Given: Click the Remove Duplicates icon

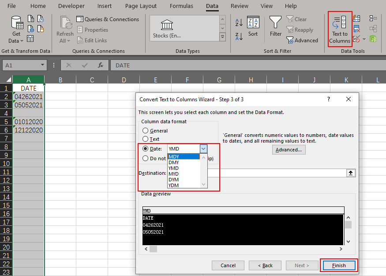Looking at the screenshot, I should (356, 28).
